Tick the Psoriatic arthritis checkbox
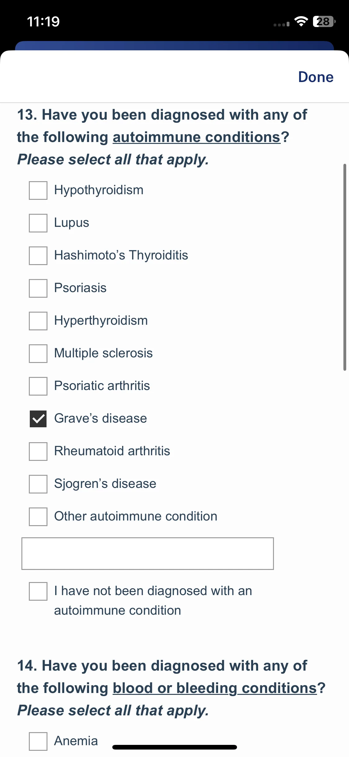Image resolution: width=349 pixels, height=757 pixels. click(x=38, y=386)
